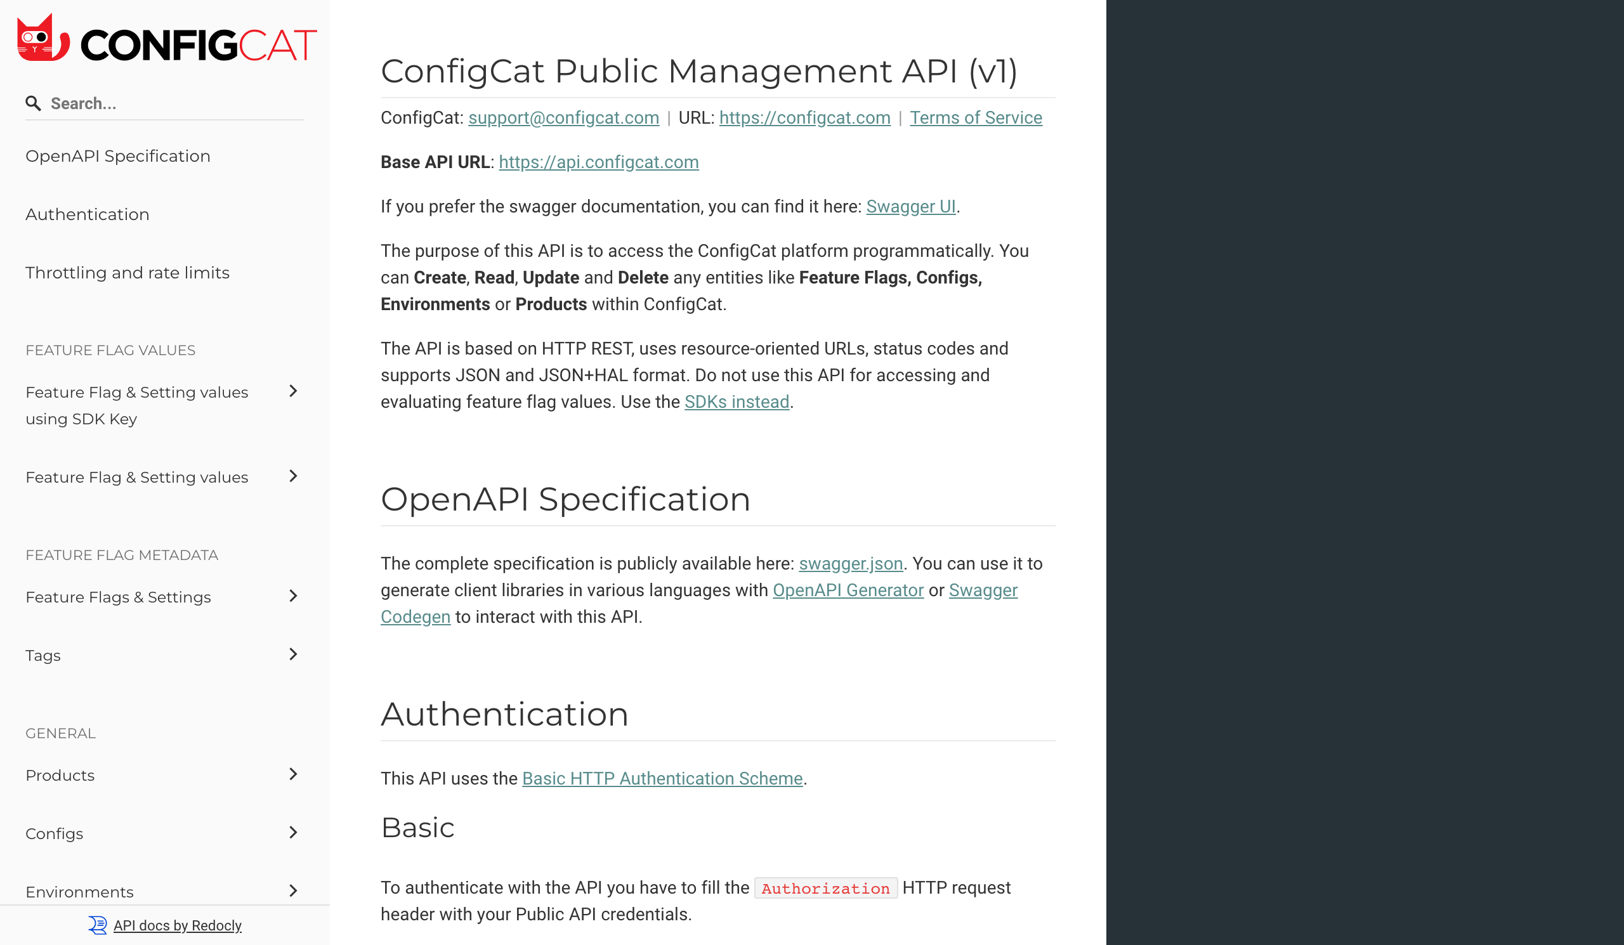Viewport: 1624px width, 945px height.
Task: Follow the Swagger UI link
Action: pos(910,207)
